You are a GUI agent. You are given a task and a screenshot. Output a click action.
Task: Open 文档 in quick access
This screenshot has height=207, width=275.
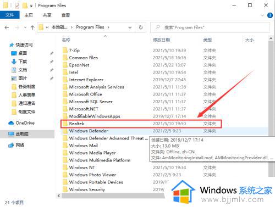tap(23, 70)
